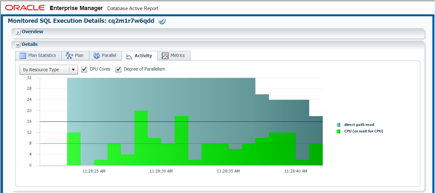Click the tallest green CPU bar at 20
435x193 pixels.
[x=141, y=138]
